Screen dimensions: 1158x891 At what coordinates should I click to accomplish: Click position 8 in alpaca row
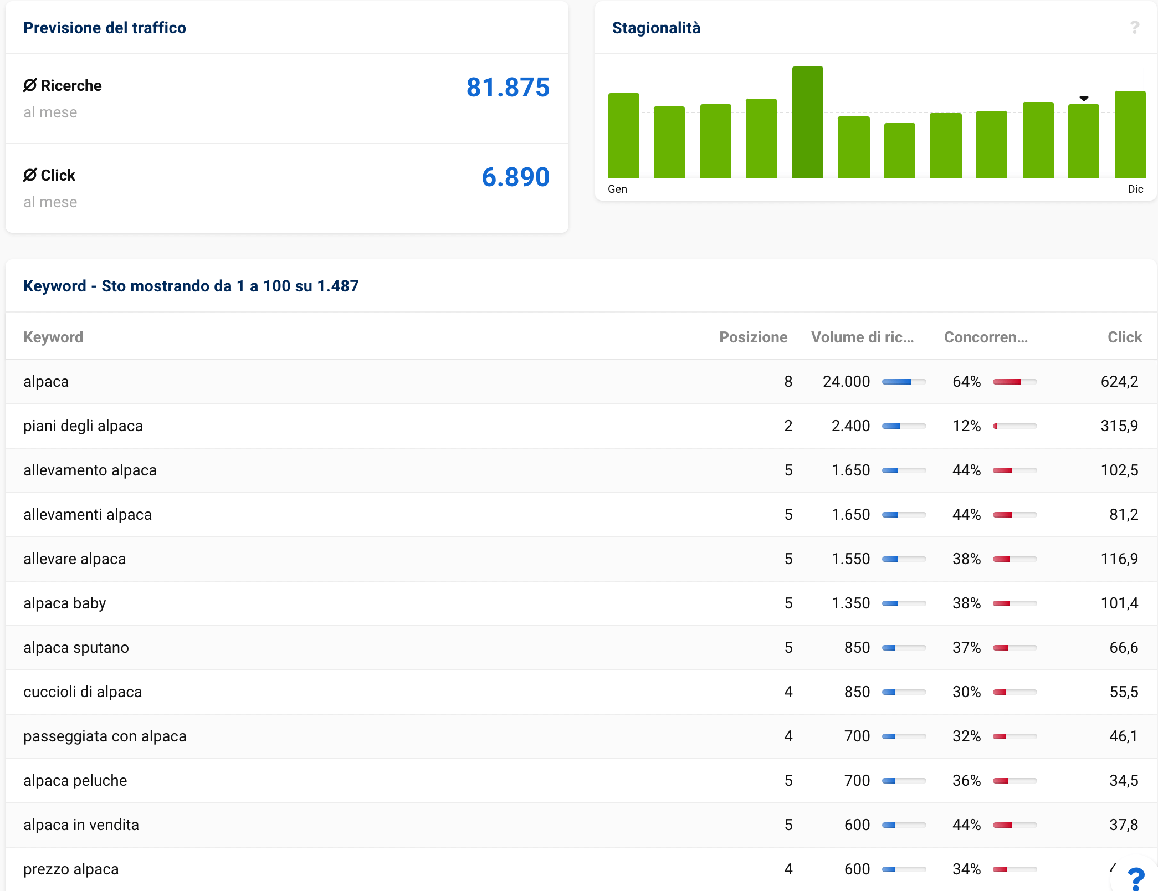click(788, 382)
